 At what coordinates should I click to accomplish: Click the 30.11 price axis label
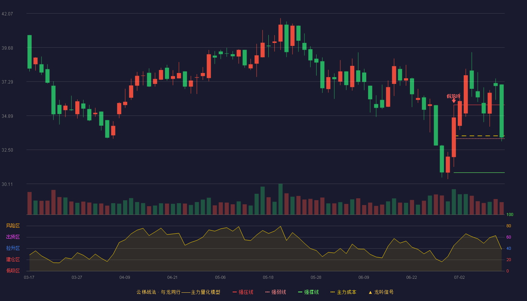pos(7,184)
